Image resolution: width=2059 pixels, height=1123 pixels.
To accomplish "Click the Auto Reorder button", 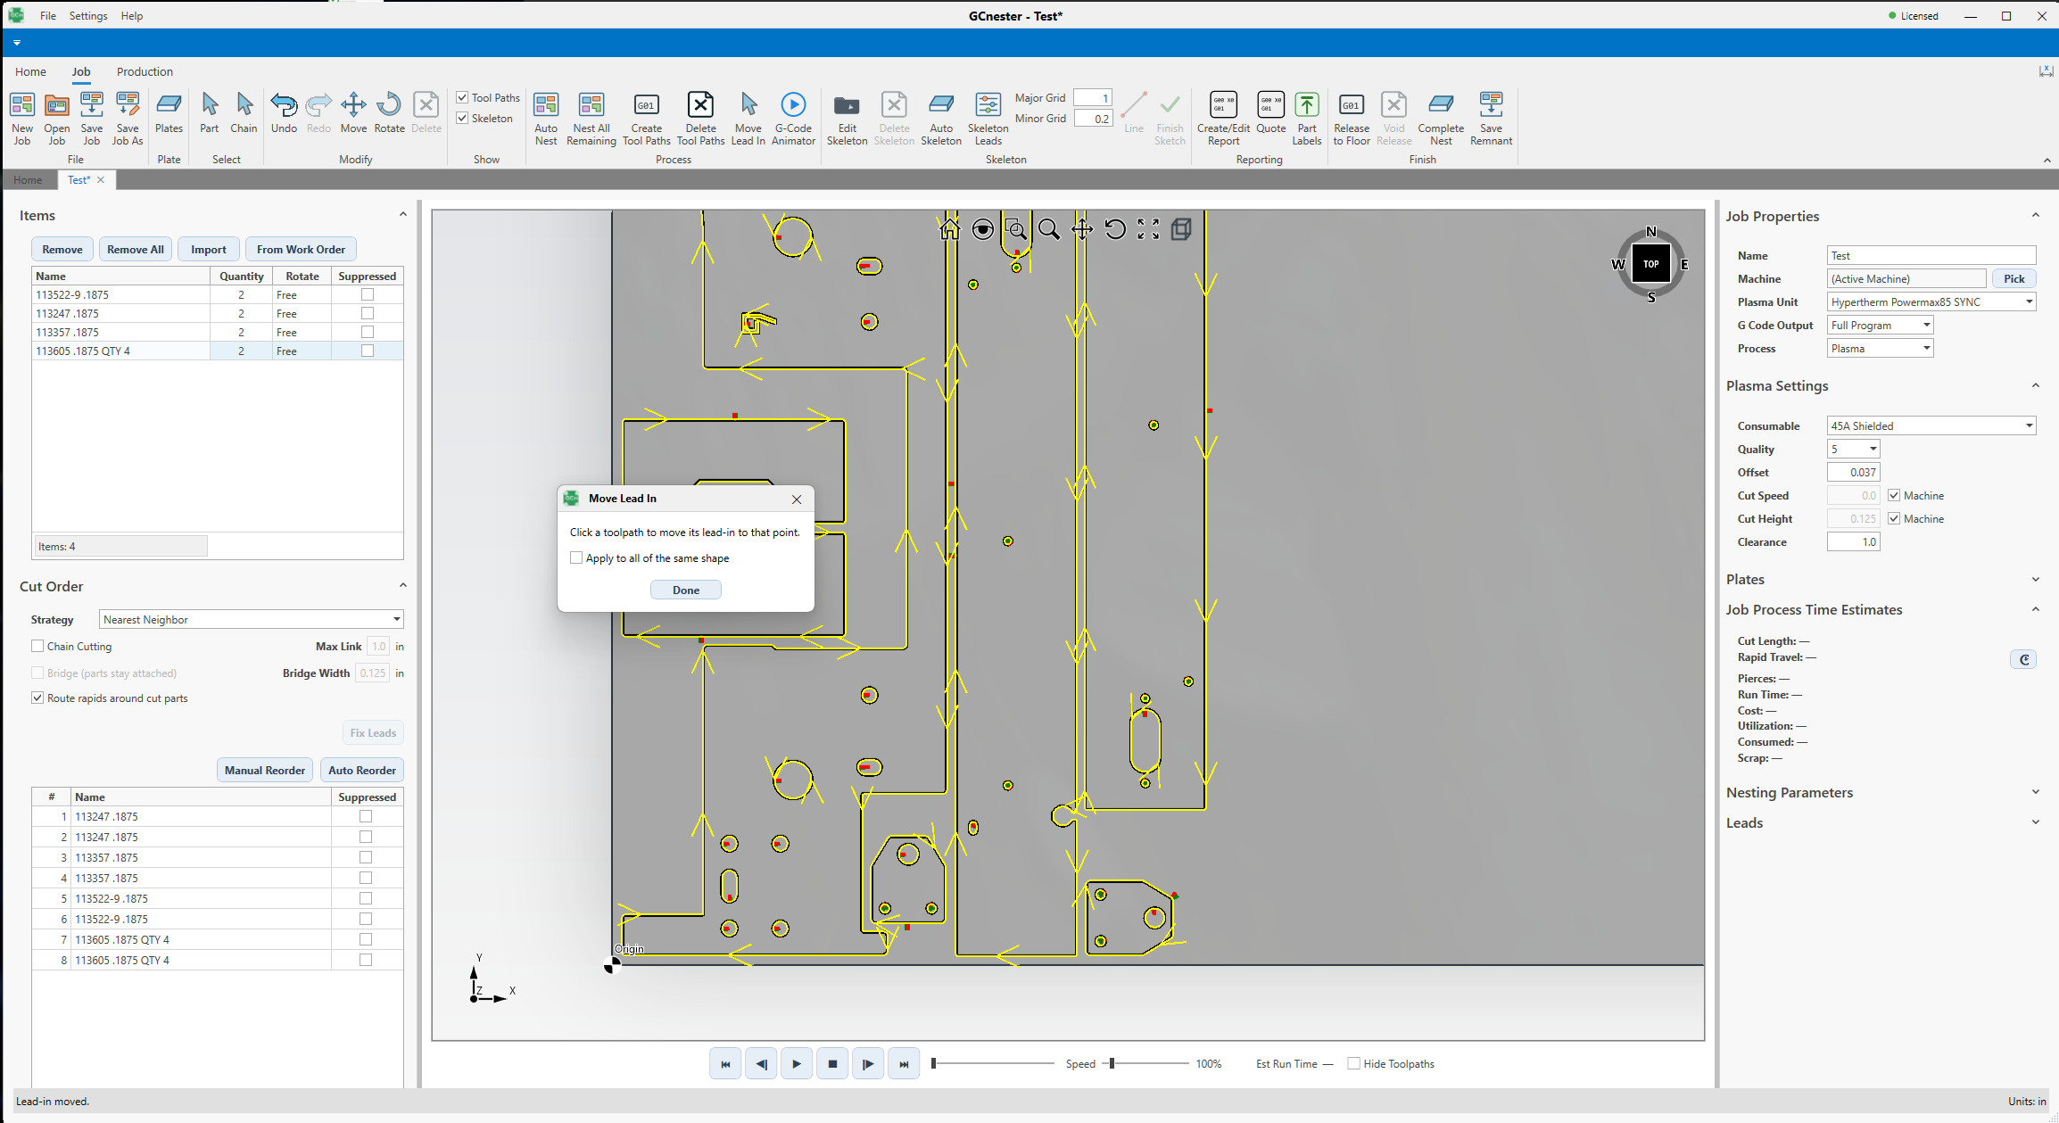I will pyautogui.click(x=362, y=770).
